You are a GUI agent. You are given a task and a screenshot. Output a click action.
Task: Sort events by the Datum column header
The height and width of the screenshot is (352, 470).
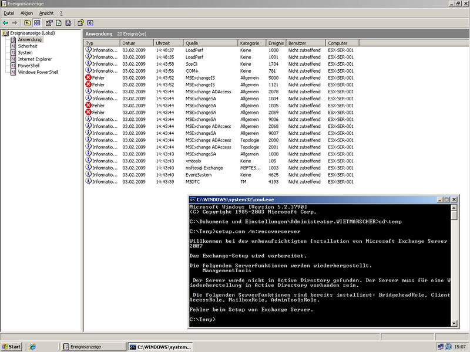point(137,43)
